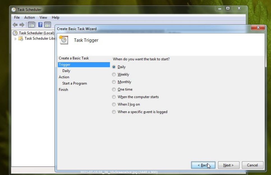Open the blue Help toolbar icon
This screenshot has height=175, width=271.
tap(40, 25)
